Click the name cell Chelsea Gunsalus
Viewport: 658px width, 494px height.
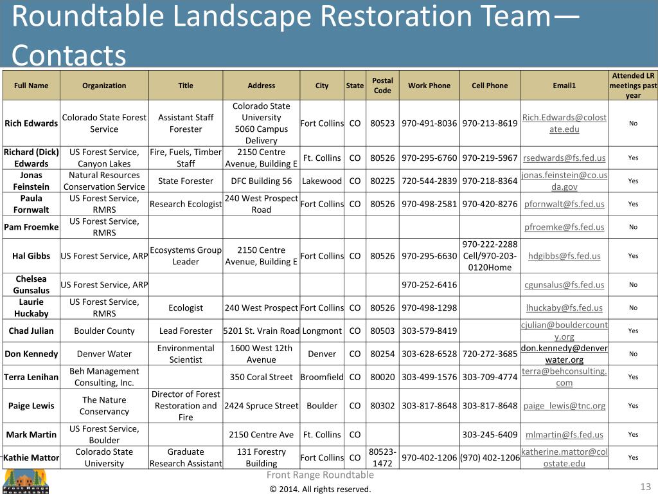click(31, 284)
